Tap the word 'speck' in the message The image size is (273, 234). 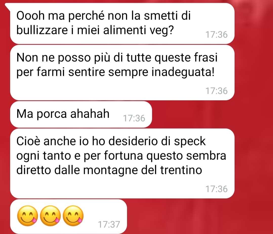click(190, 142)
